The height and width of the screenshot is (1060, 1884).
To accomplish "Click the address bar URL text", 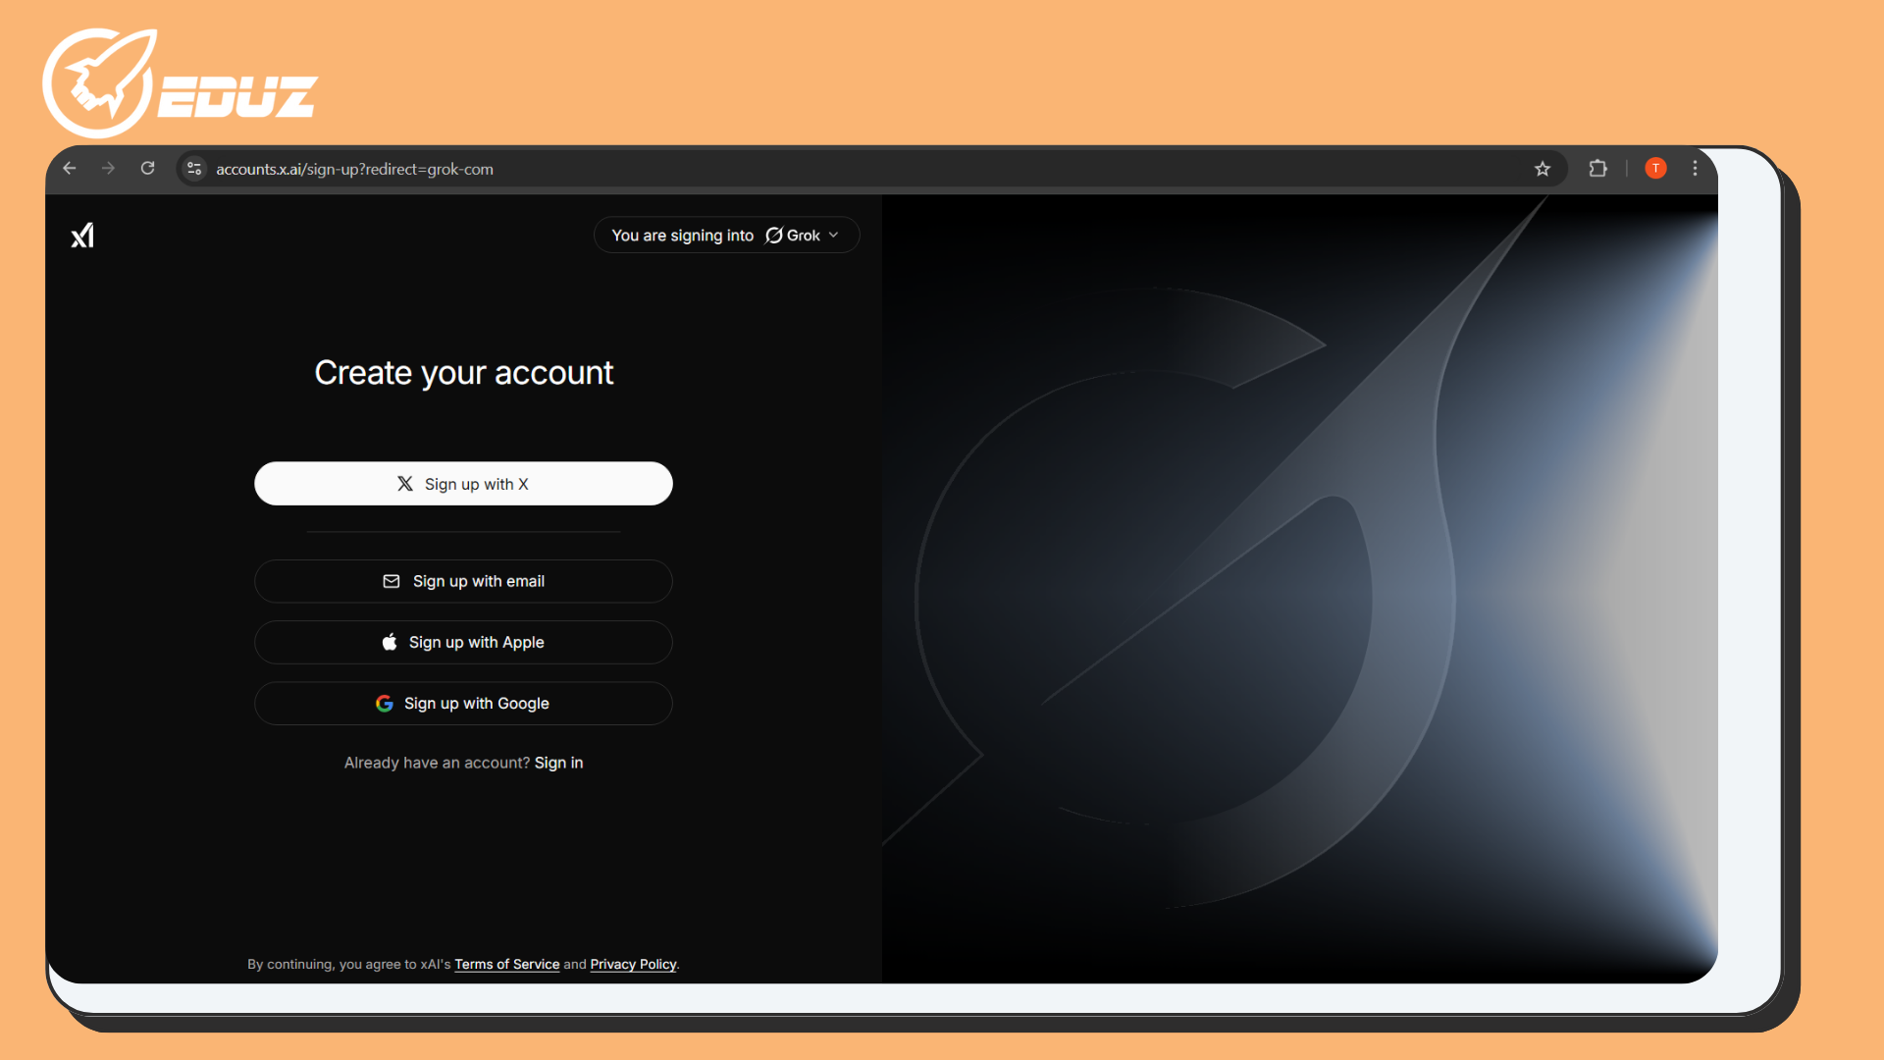I will coord(354,169).
